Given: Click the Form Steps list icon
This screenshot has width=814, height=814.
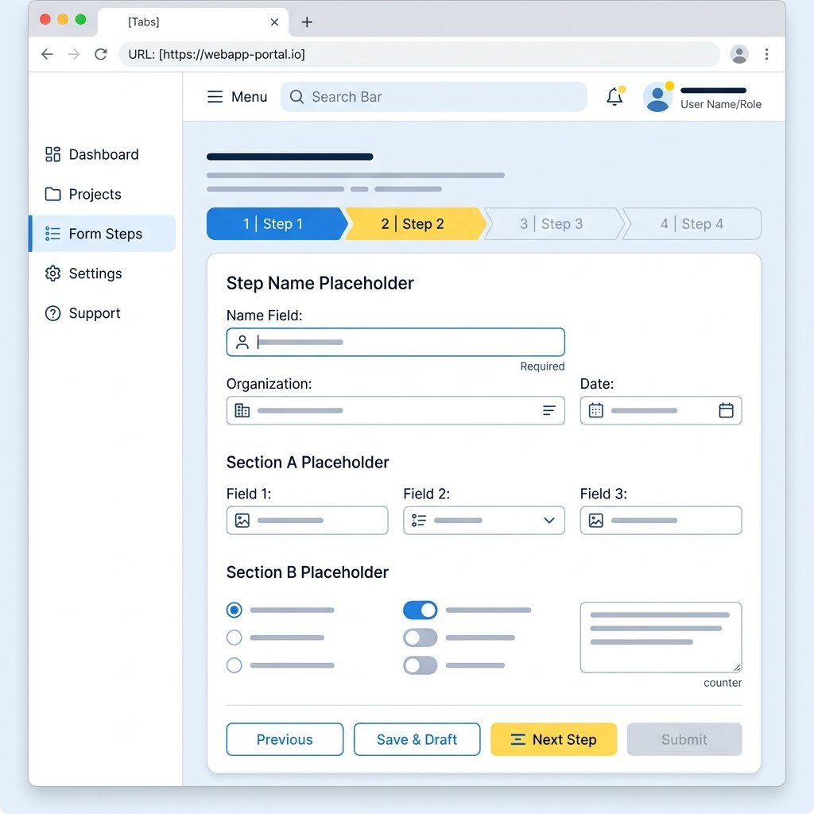Looking at the screenshot, I should (x=53, y=234).
